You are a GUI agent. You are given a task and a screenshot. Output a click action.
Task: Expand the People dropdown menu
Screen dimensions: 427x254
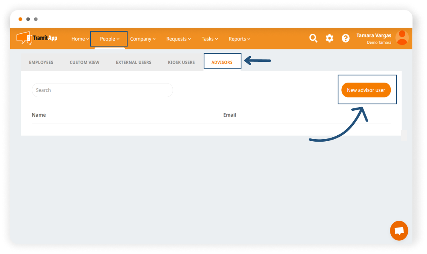[x=109, y=39]
